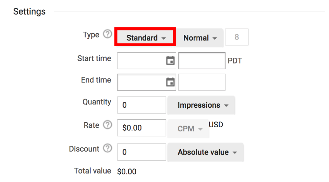Focus the Quantity input field
Viewport: 329px width, 182px height.
(141, 105)
